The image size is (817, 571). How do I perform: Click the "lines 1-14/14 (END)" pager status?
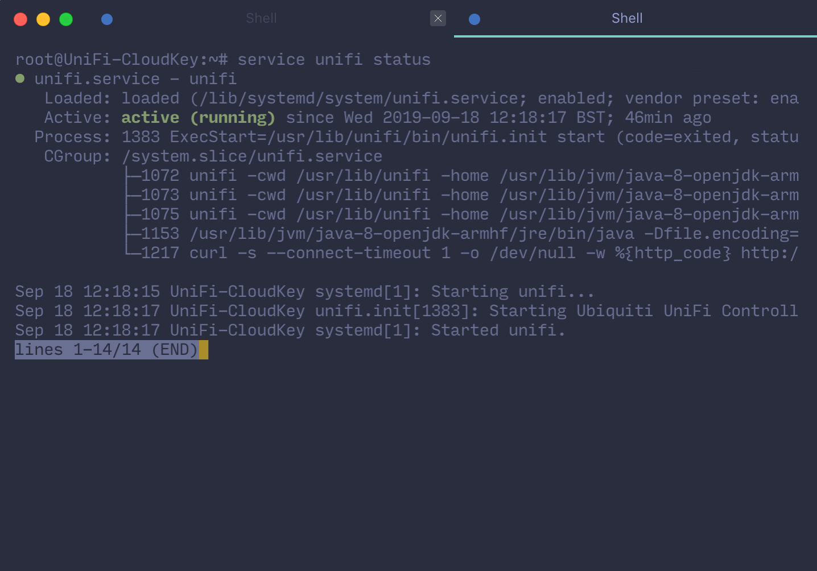pyautogui.click(x=106, y=350)
